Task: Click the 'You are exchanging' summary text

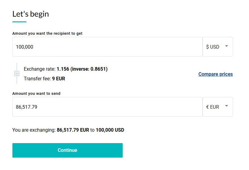Action: pos(34,130)
